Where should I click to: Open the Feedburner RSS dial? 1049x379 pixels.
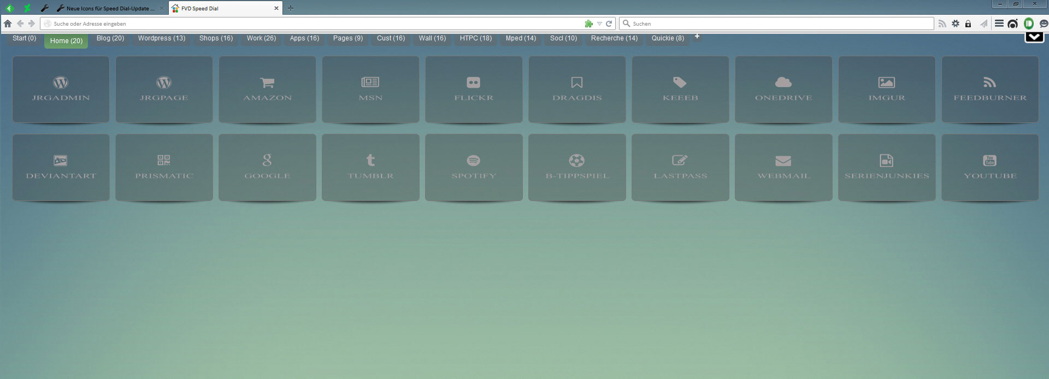click(x=990, y=90)
